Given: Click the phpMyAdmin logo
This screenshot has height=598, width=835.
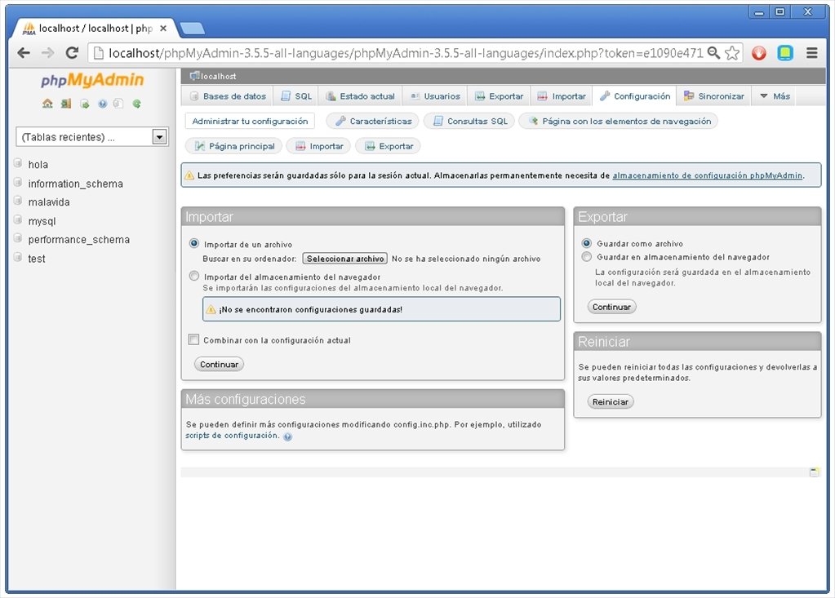Looking at the screenshot, I should [92, 80].
